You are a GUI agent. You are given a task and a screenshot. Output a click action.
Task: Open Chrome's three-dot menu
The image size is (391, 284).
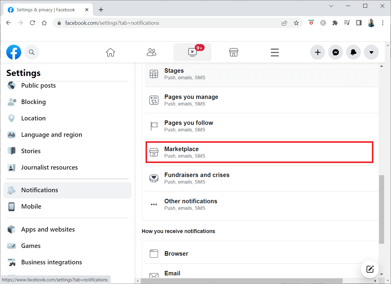(x=383, y=23)
